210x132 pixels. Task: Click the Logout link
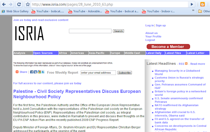coord(150,40)
